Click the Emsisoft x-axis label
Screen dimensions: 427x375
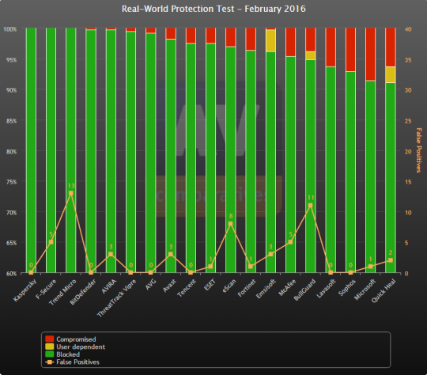coord(266,289)
